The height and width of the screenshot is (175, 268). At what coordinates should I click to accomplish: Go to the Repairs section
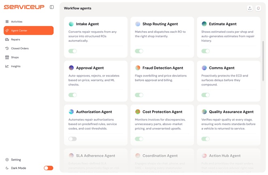coord(29,40)
